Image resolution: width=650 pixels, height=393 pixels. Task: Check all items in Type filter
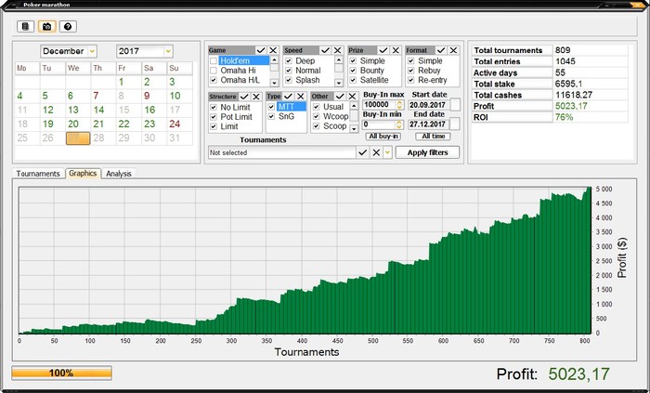coord(289,97)
